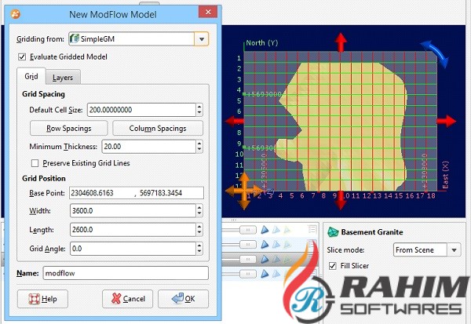
Task: Click the red right arrow on grid's east edge
Action: click(447, 121)
